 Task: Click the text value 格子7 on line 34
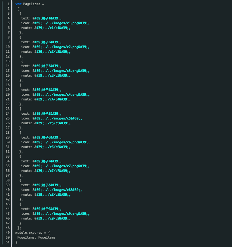tap(47, 161)
